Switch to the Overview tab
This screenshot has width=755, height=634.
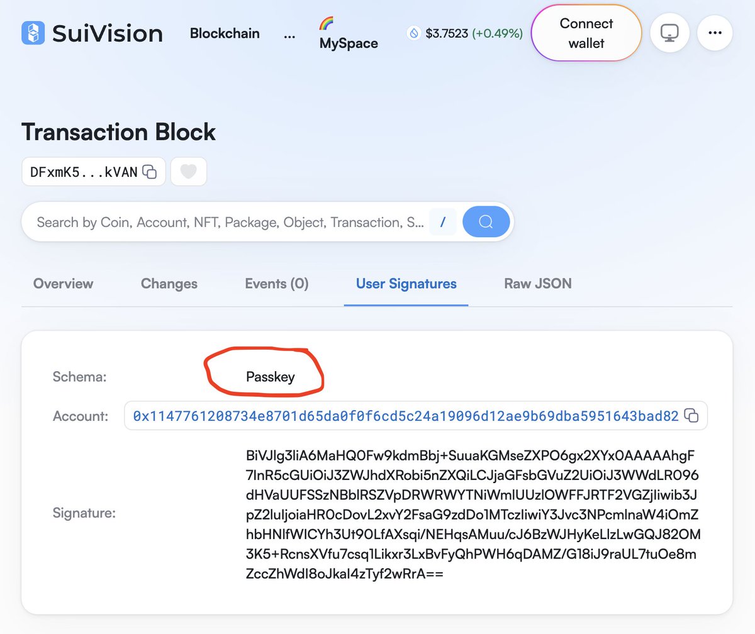coord(63,284)
